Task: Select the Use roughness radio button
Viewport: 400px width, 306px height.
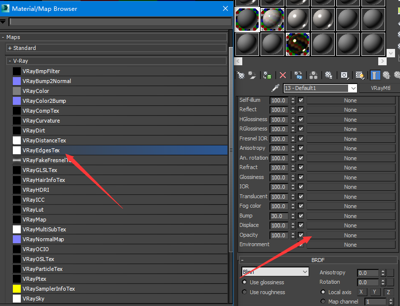Action: (244, 292)
